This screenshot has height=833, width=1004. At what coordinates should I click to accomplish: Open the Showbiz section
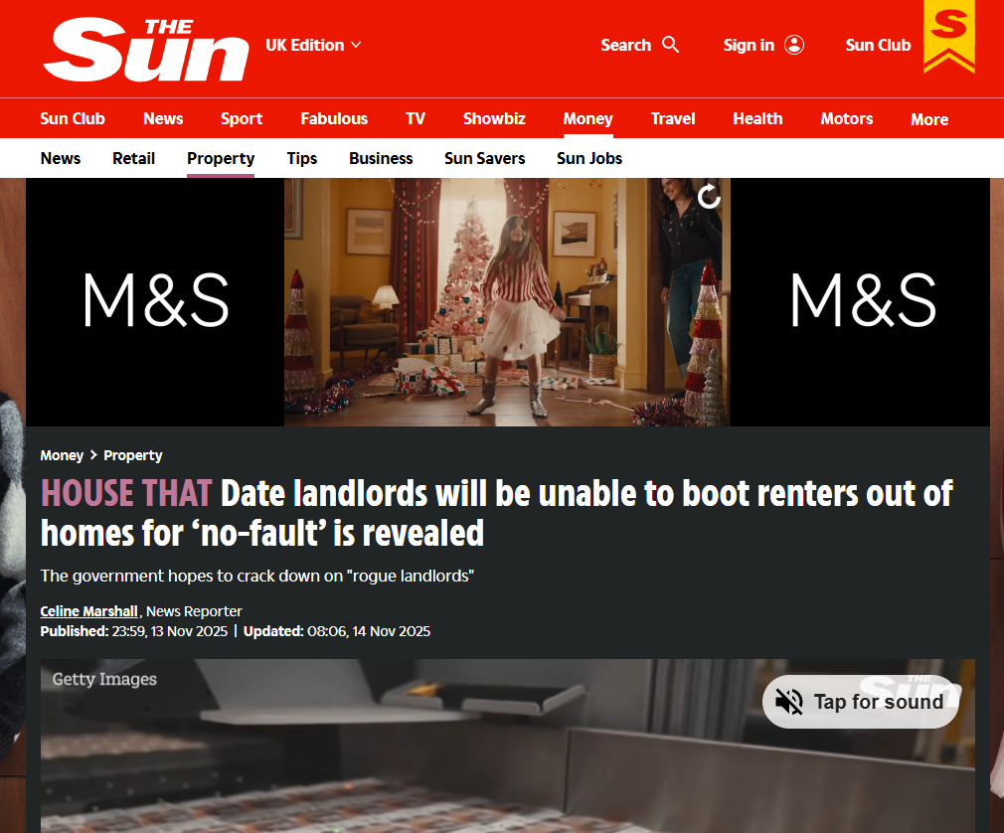(x=494, y=118)
